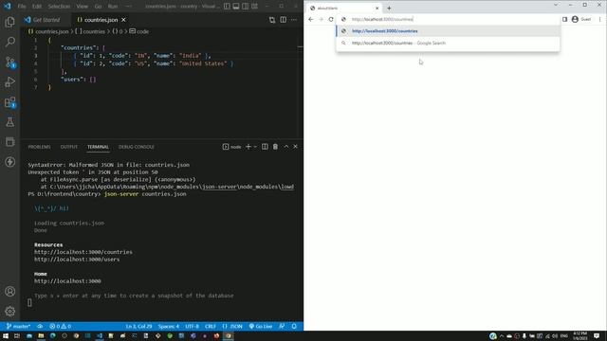The width and height of the screenshot is (607, 341).
Task: Open the Extensions view
Action: [x=10, y=102]
